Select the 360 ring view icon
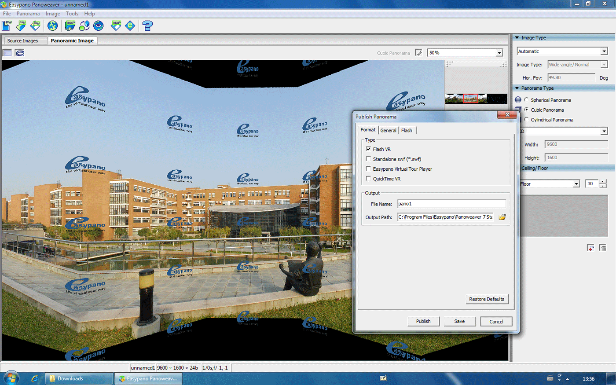 click(x=20, y=53)
